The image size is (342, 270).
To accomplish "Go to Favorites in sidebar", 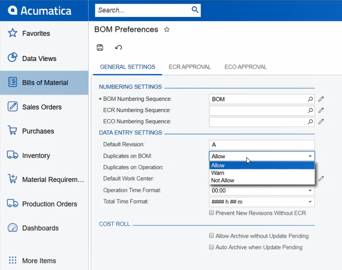I will tap(36, 33).
